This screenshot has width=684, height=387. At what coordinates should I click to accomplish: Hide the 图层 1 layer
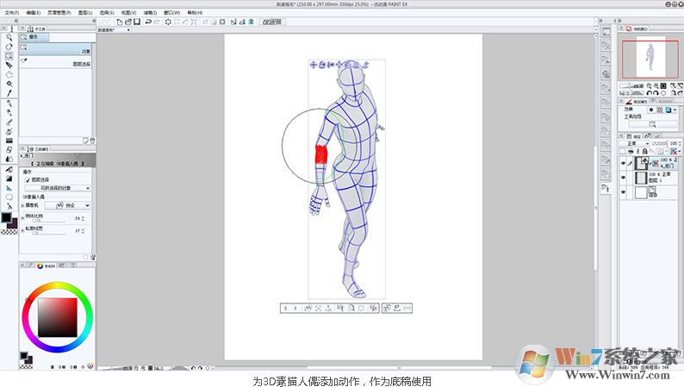(x=623, y=178)
